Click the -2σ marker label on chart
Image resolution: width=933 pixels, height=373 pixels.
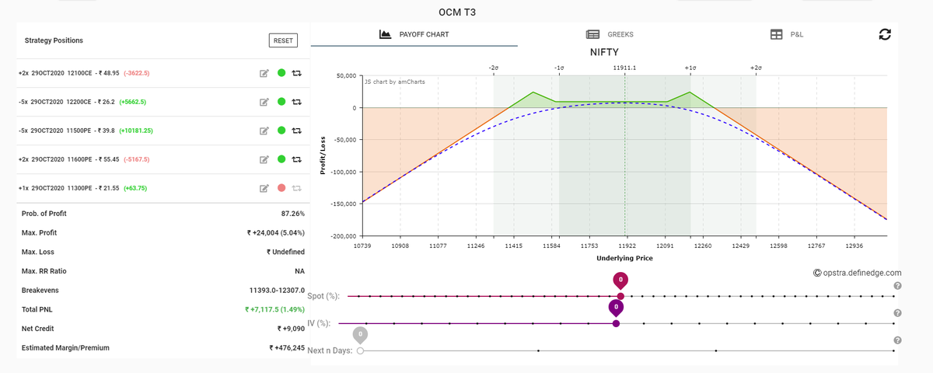pos(494,68)
